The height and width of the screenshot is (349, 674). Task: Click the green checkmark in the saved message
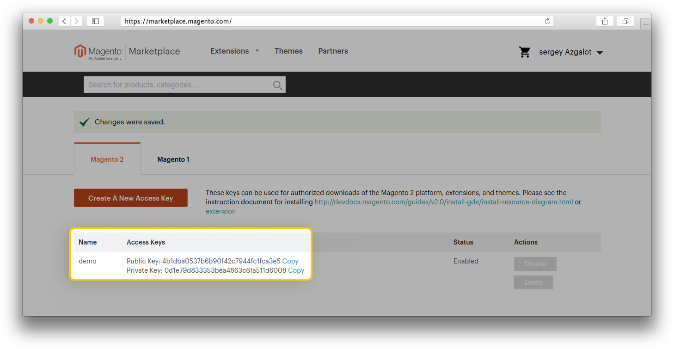pos(84,122)
